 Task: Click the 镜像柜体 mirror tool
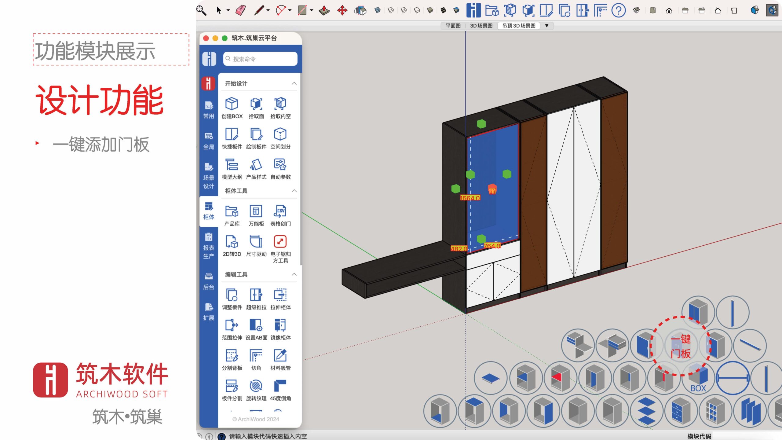pyautogui.click(x=280, y=325)
